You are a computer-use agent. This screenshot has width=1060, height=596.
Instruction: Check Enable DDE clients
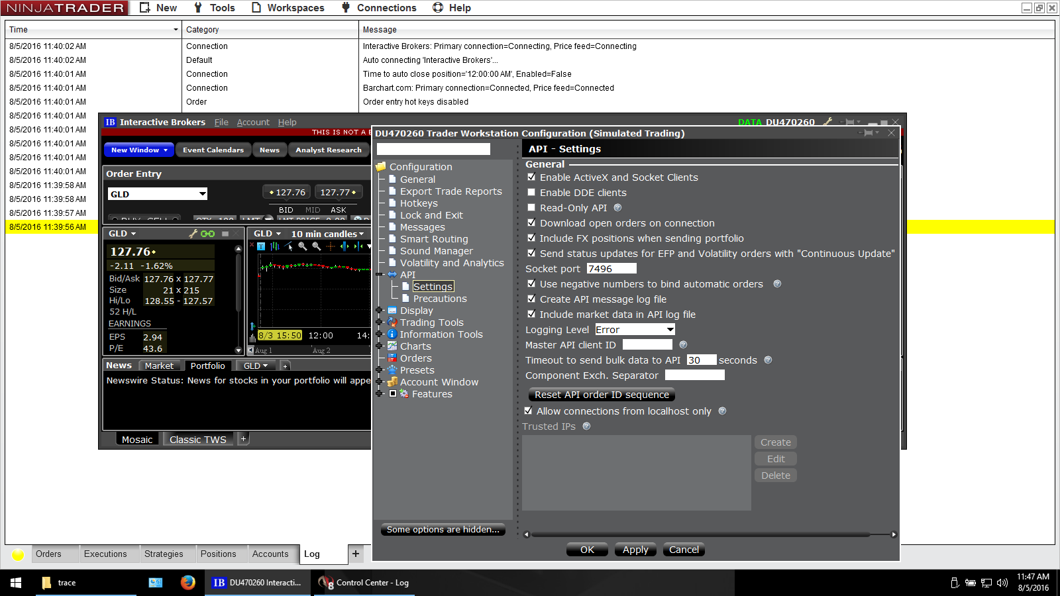[x=531, y=192]
